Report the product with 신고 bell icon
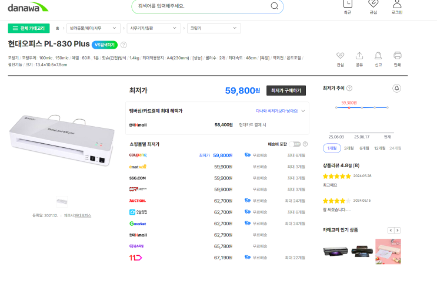 378,59
